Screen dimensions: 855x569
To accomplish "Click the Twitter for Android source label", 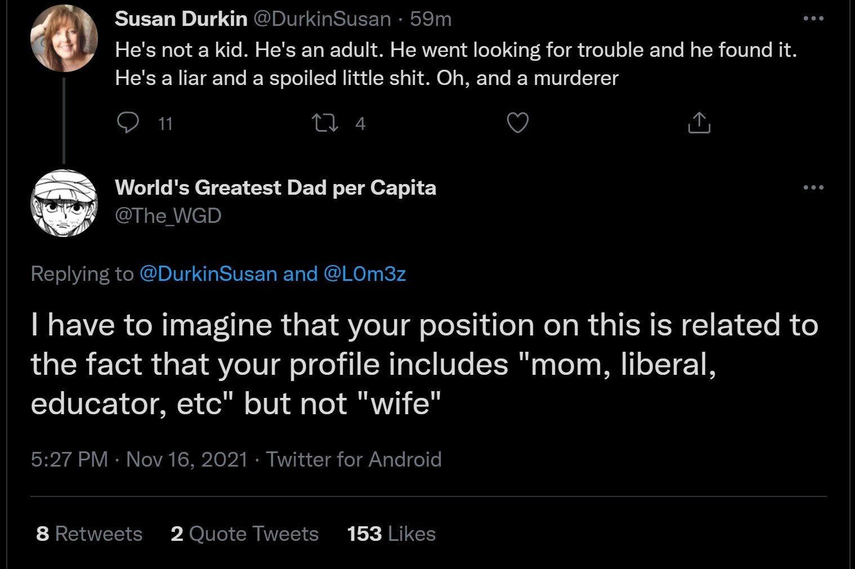I will tap(353, 459).
